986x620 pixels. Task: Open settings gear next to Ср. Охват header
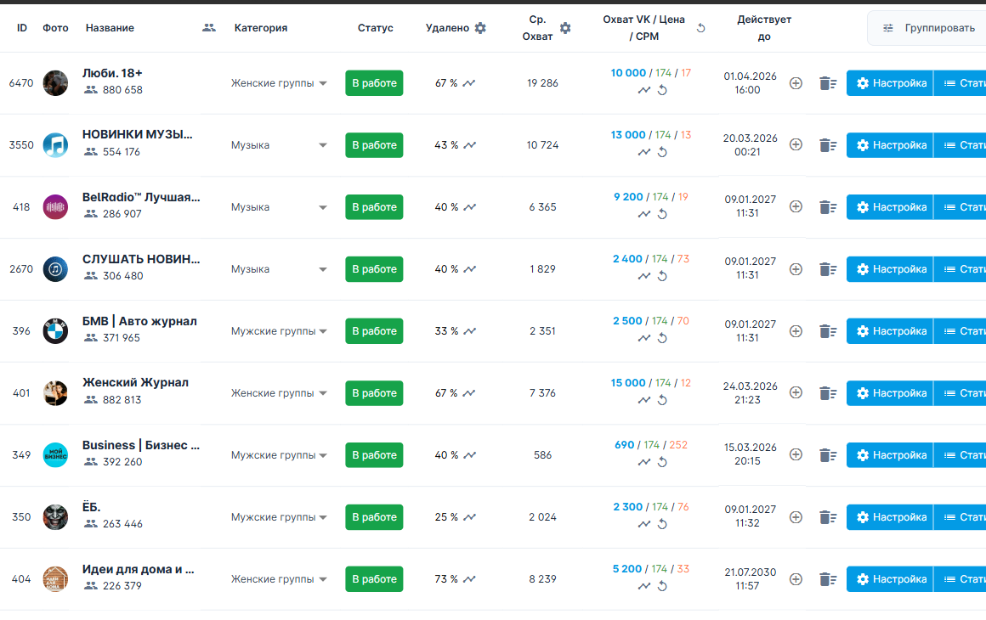click(565, 28)
